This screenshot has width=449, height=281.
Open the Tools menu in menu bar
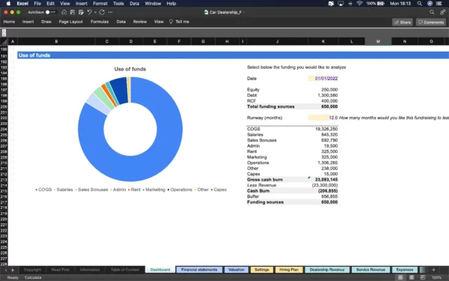118,4
